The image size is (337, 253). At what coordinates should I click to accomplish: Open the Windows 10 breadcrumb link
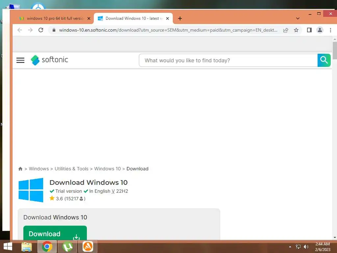click(108, 169)
